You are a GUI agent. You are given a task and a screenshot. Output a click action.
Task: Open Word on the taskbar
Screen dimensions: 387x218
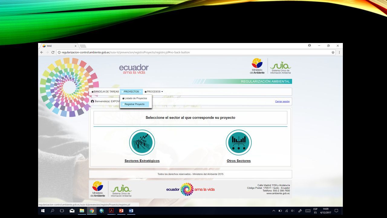click(131, 211)
